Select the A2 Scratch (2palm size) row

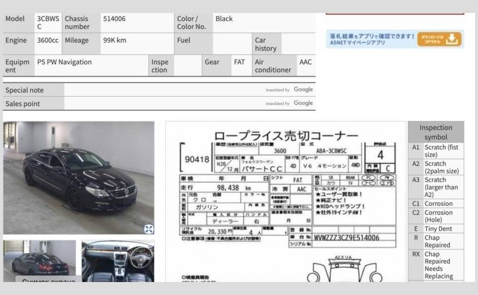click(x=436, y=168)
